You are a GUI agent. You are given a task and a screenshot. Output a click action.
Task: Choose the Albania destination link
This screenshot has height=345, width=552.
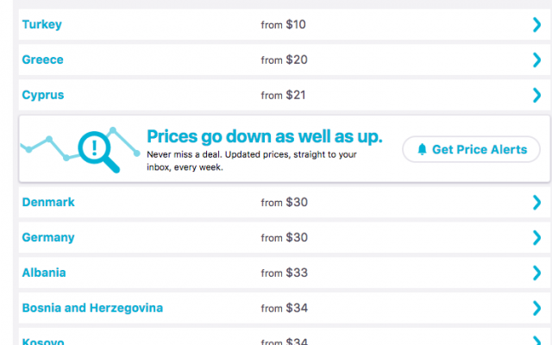pyautogui.click(x=44, y=273)
